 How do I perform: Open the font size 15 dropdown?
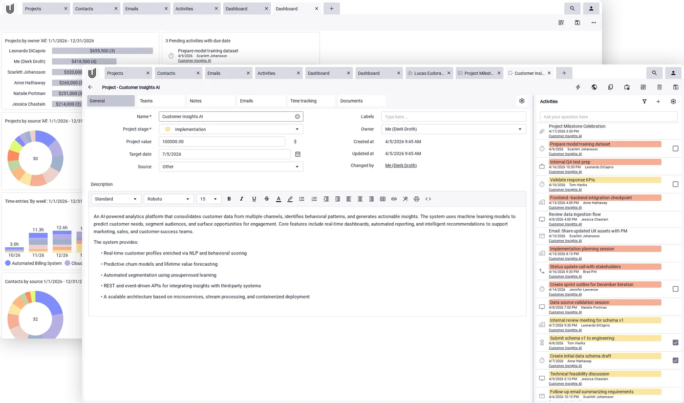click(209, 199)
